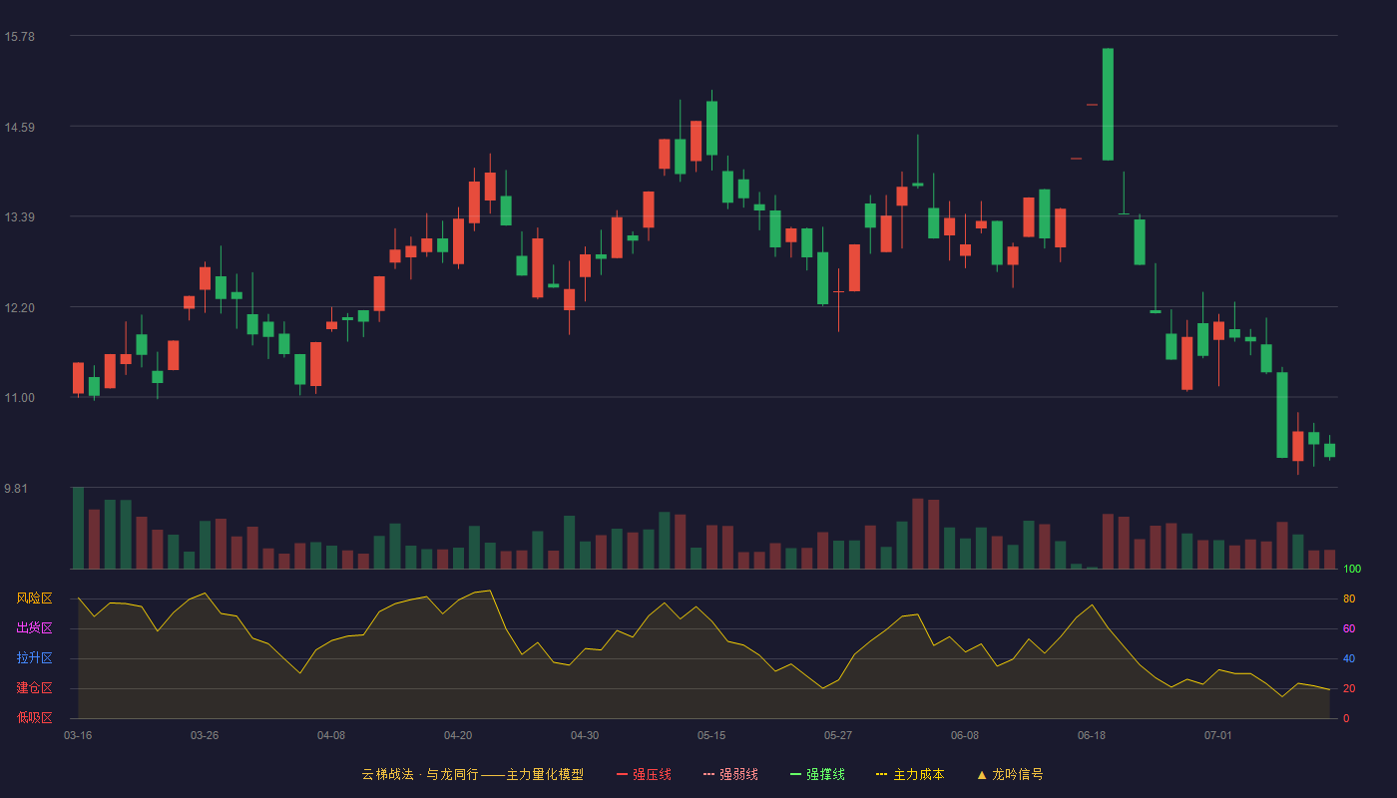Toggle the 主力成本 legend series
Screen dimensions: 1397x798
pos(910,774)
